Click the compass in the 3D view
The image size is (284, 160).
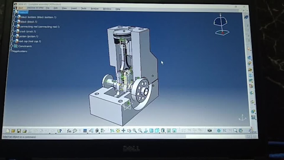click(221, 25)
